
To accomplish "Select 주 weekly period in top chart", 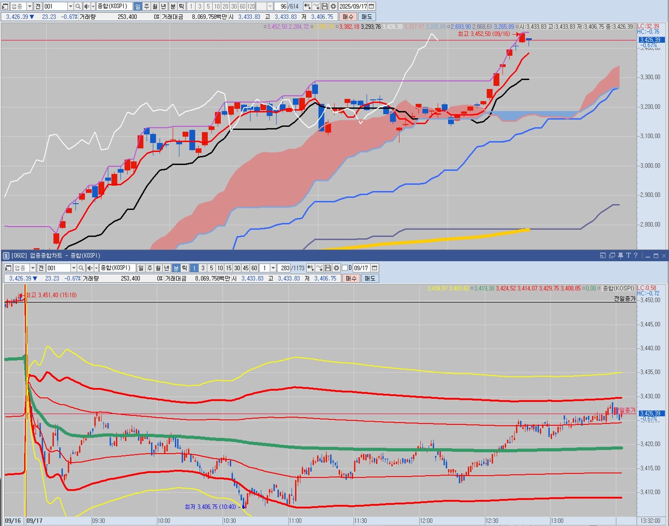I will pos(146,6).
